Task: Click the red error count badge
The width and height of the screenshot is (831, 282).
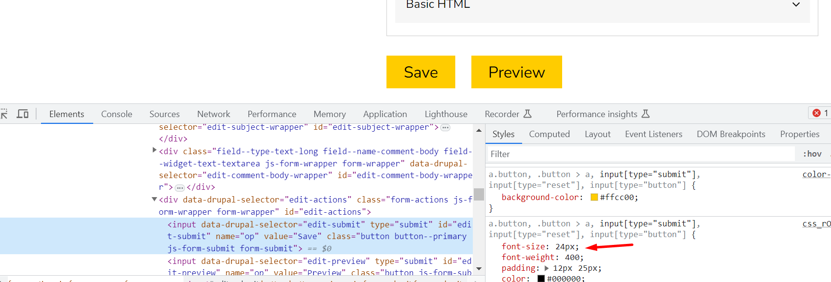Action: [x=820, y=113]
